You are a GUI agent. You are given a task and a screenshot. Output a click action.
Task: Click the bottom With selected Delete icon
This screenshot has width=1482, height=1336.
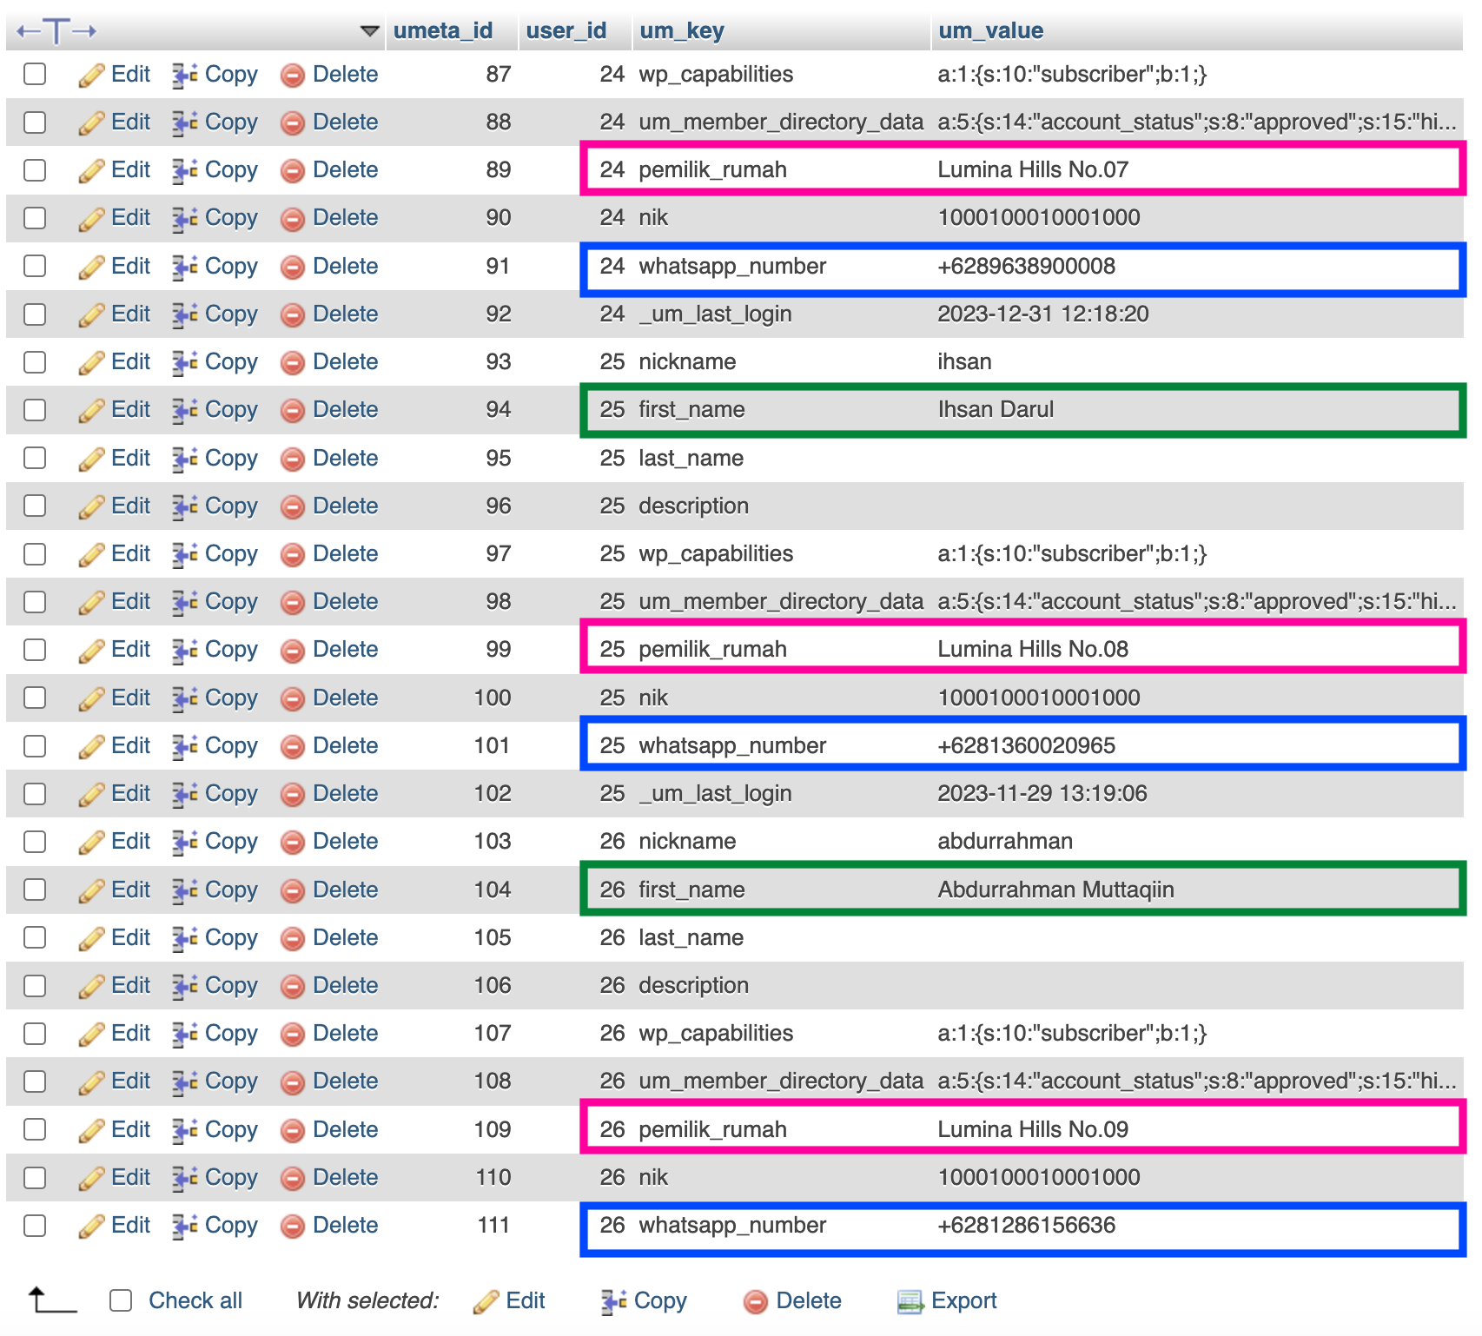click(x=756, y=1302)
